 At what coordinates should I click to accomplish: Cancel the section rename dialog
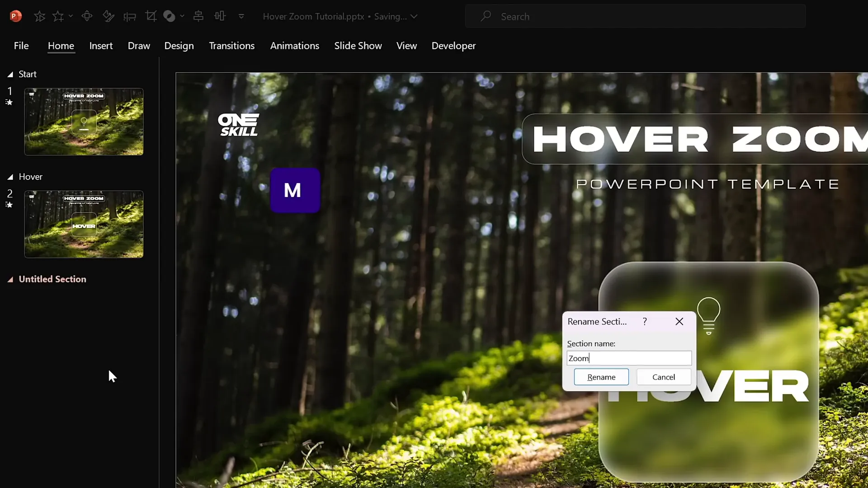pos(663,376)
